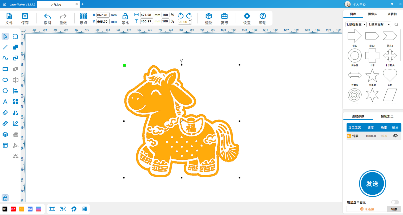Switch to the 控制加工 tab
Viewport: 403px width, 215px height.
point(387,116)
